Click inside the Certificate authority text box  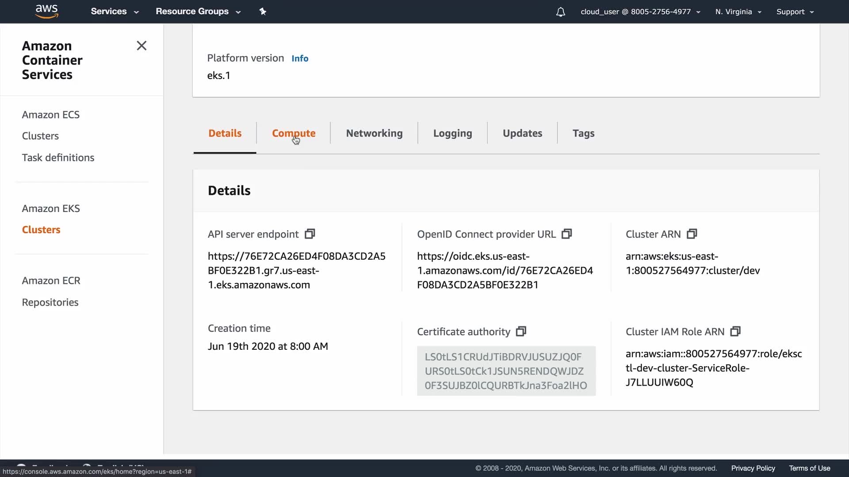(x=506, y=371)
